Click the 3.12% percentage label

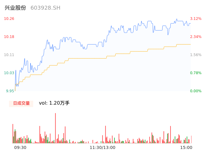196,19
